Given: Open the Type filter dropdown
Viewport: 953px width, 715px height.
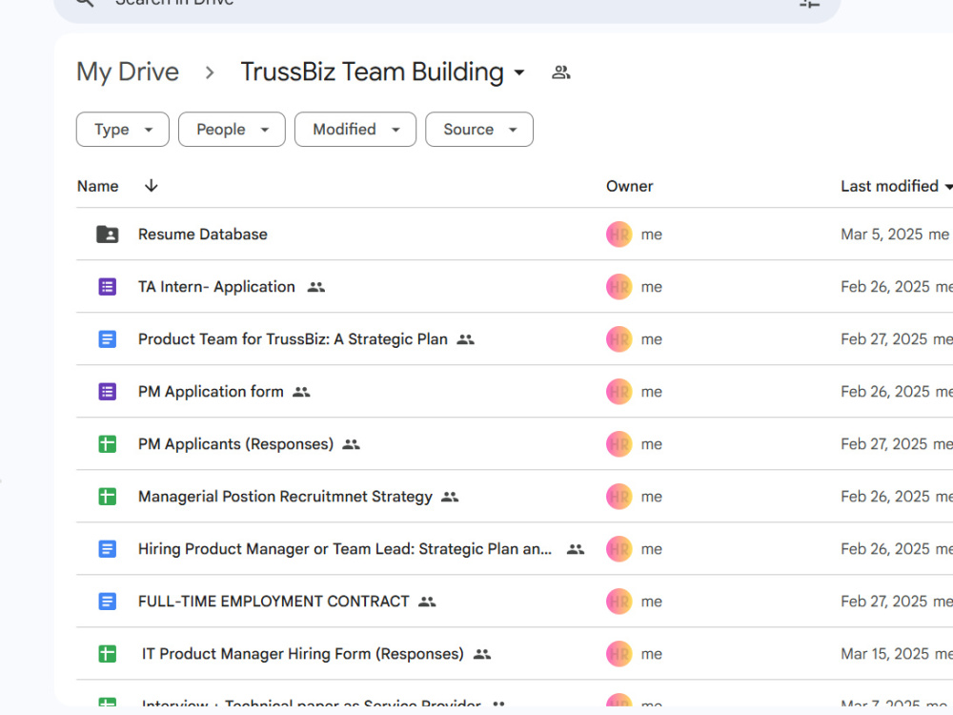Looking at the screenshot, I should point(123,130).
